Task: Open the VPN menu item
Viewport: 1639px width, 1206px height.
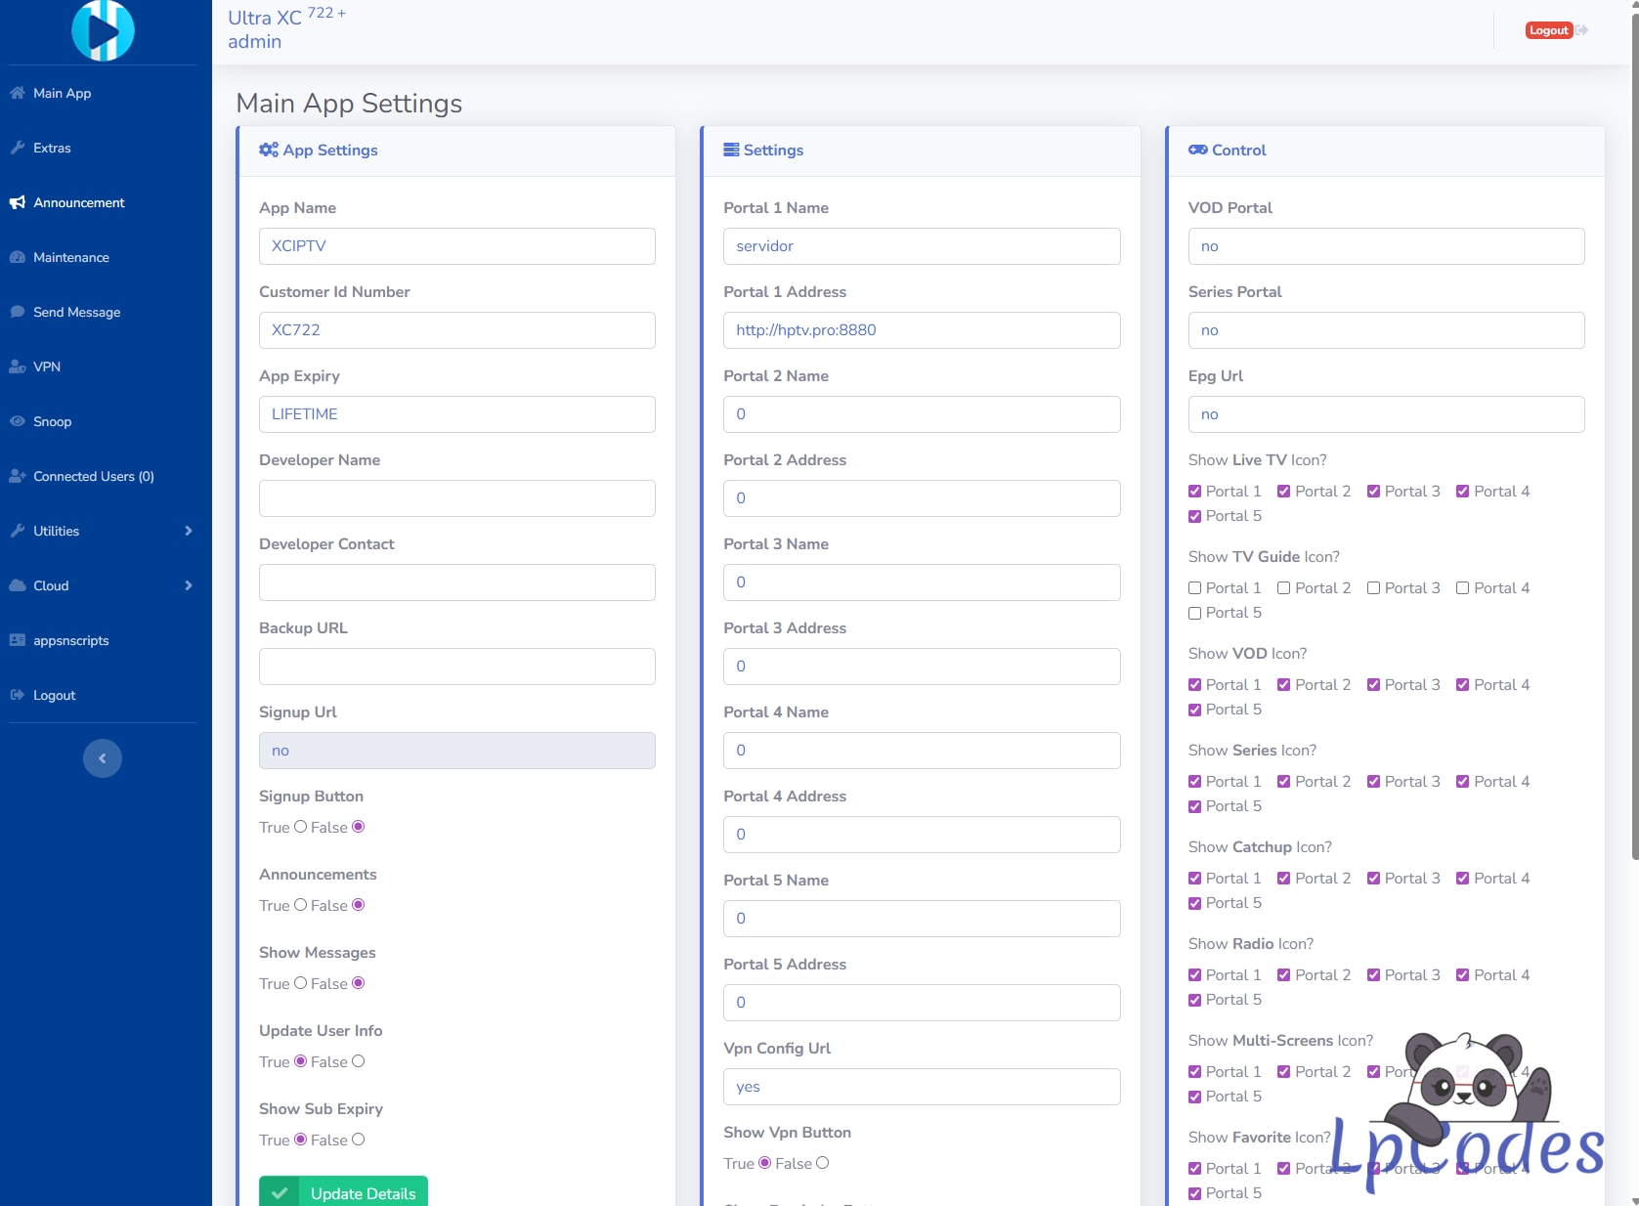Action: tap(47, 366)
